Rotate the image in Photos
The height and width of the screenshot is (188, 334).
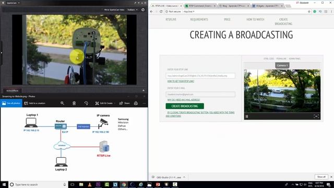coord(86,103)
